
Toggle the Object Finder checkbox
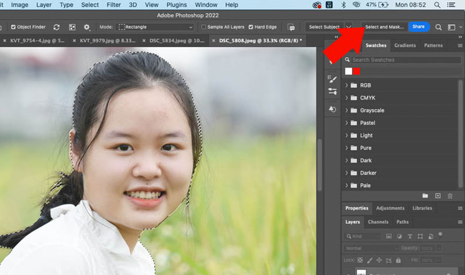pyautogui.click(x=13, y=27)
